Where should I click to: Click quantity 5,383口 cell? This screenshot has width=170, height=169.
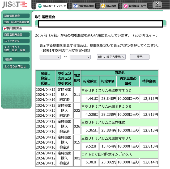(90, 162)
